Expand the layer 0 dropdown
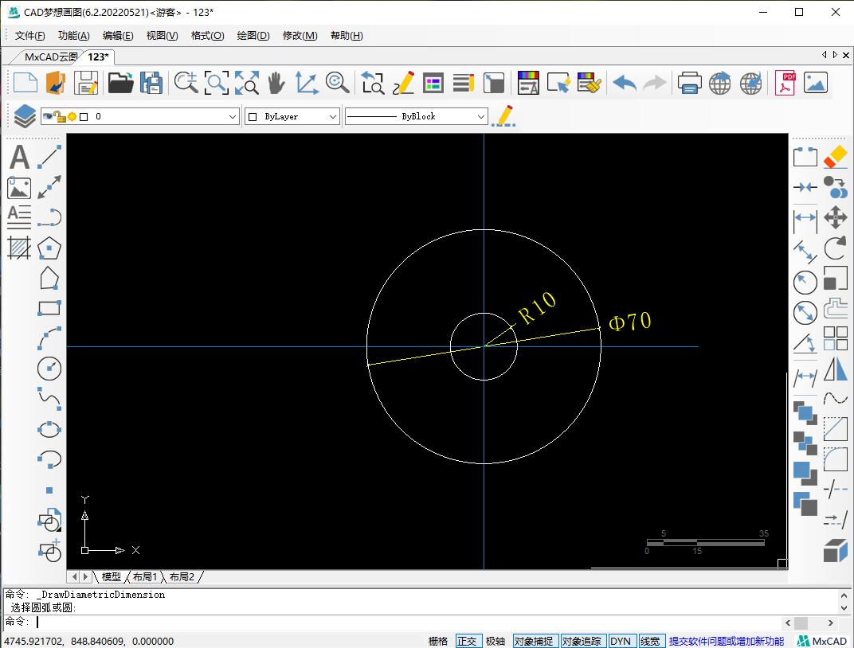Viewport: 854px width, 648px height. pyautogui.click(x=233, y=116)
